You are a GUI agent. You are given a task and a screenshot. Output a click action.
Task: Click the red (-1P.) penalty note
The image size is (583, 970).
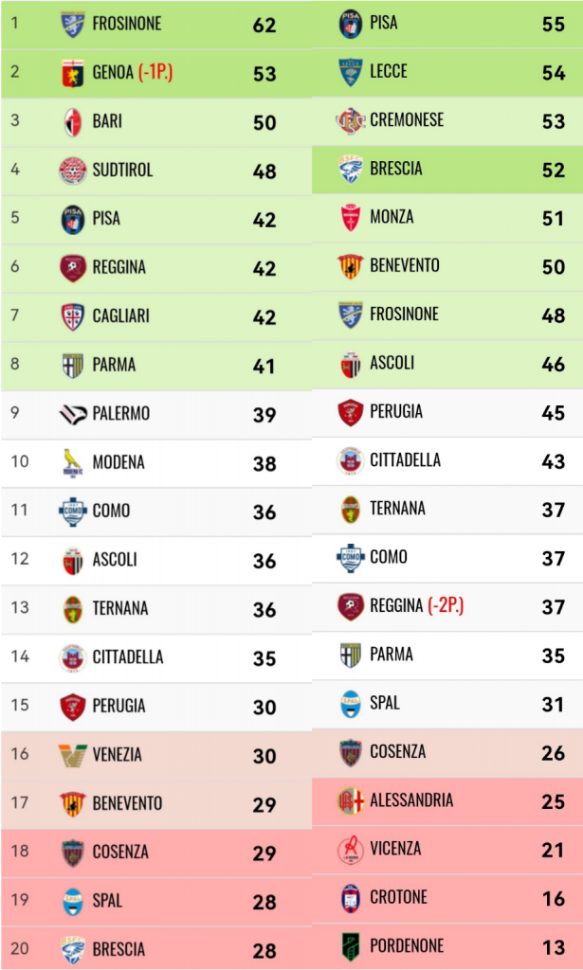click(x=155, y=73)
